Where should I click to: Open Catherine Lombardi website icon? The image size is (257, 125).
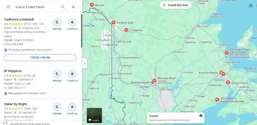57,22
